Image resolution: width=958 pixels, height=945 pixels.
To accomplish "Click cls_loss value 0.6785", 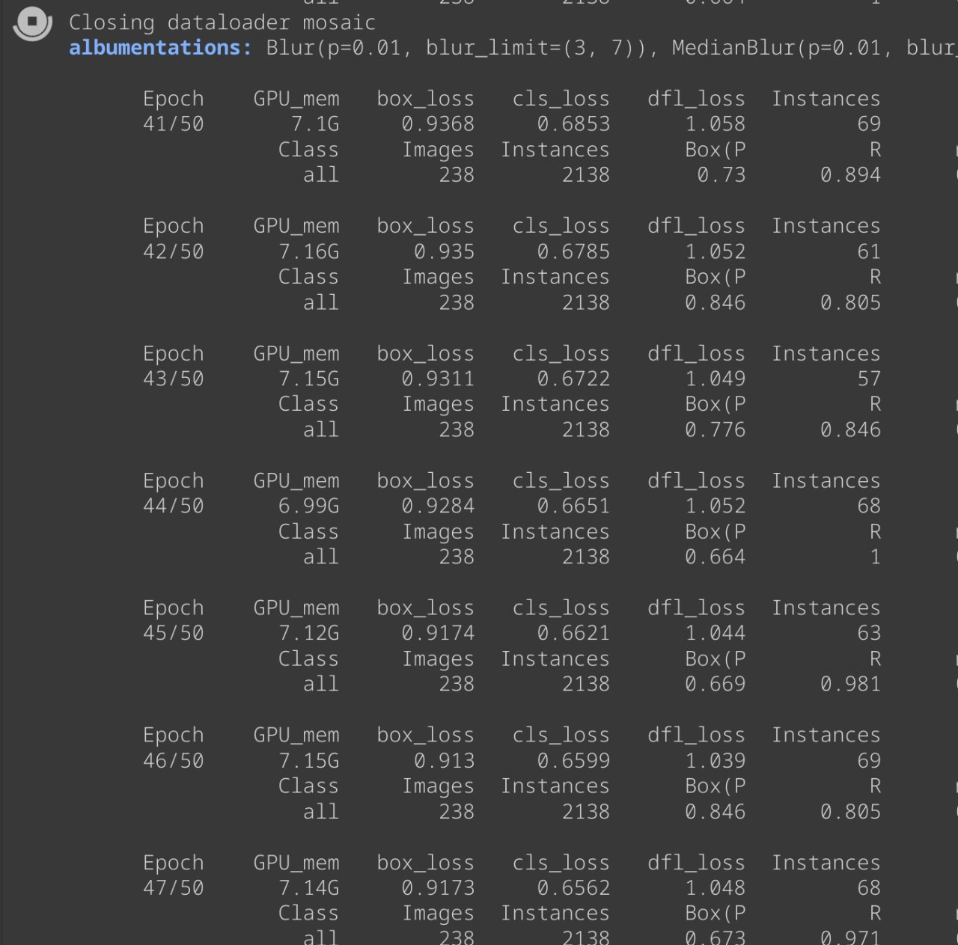I will pyautogui.click(x=573, y=251).
